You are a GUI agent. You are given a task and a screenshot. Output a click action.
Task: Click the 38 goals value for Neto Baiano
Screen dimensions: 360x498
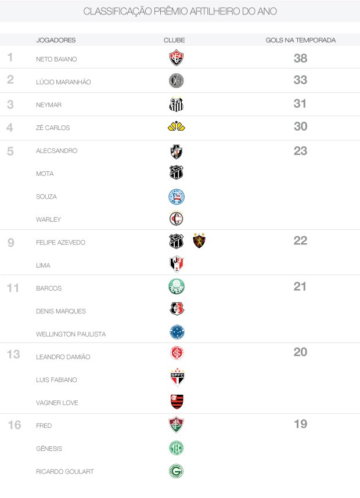tap(300, 58)
